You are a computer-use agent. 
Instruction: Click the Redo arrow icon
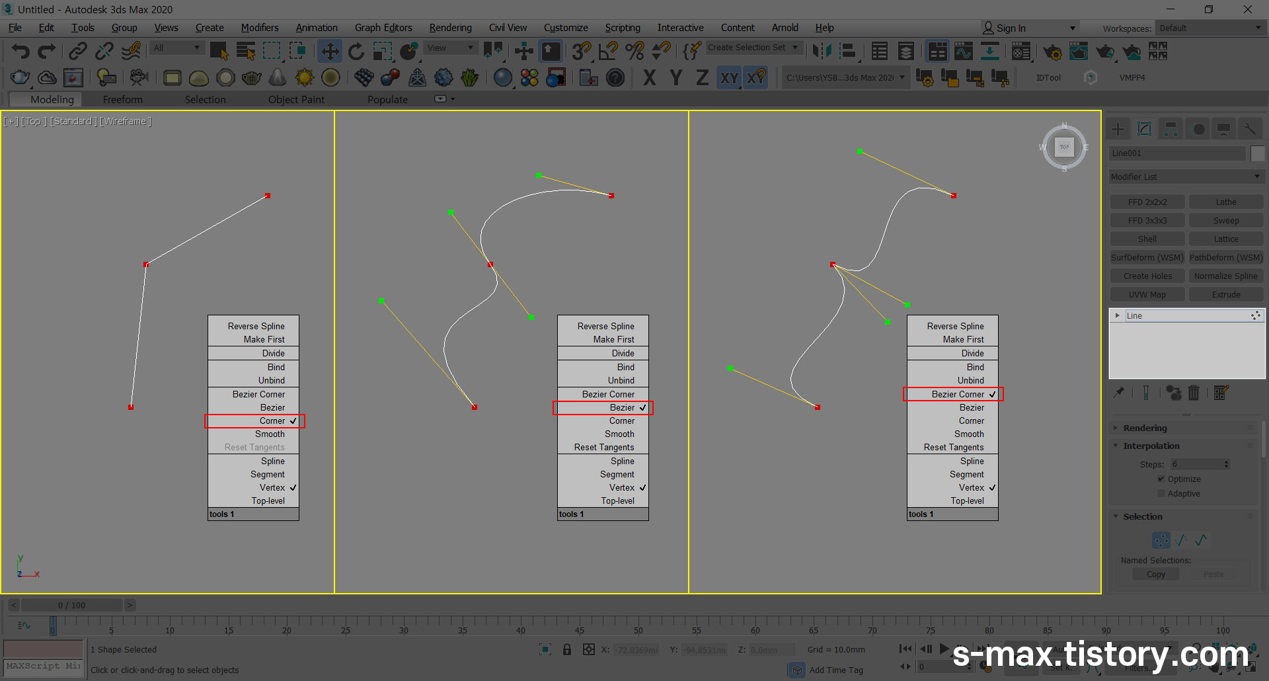pos(47,51)
